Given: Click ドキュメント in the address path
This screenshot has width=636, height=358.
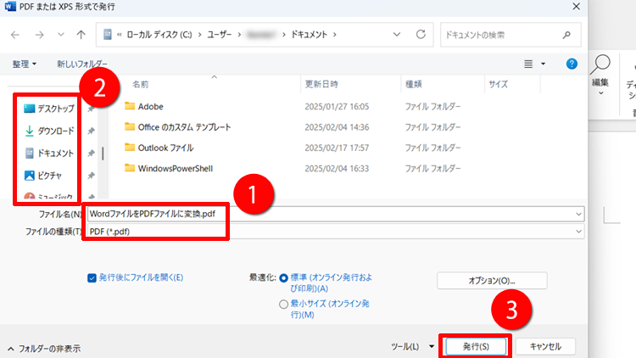Looking at the screenshot, I should 309,35.
